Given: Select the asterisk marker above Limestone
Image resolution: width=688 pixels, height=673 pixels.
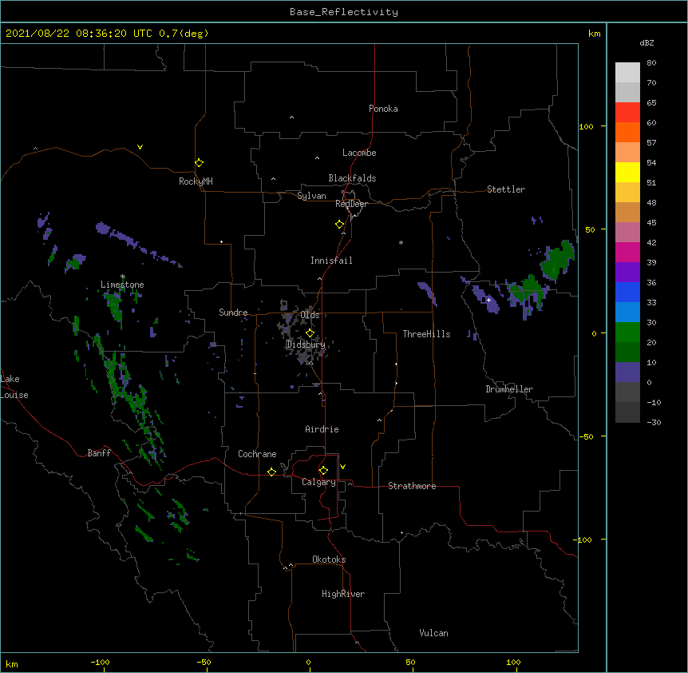Looking at the screenshot, I should pyautogui.click(x=123, y=277).
